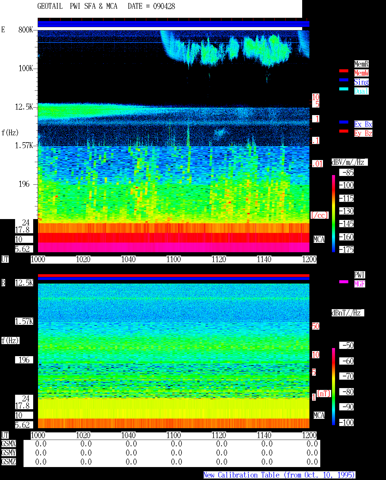
Task: Click the red Ey Bz legend swatch
Action: [344, 131]
